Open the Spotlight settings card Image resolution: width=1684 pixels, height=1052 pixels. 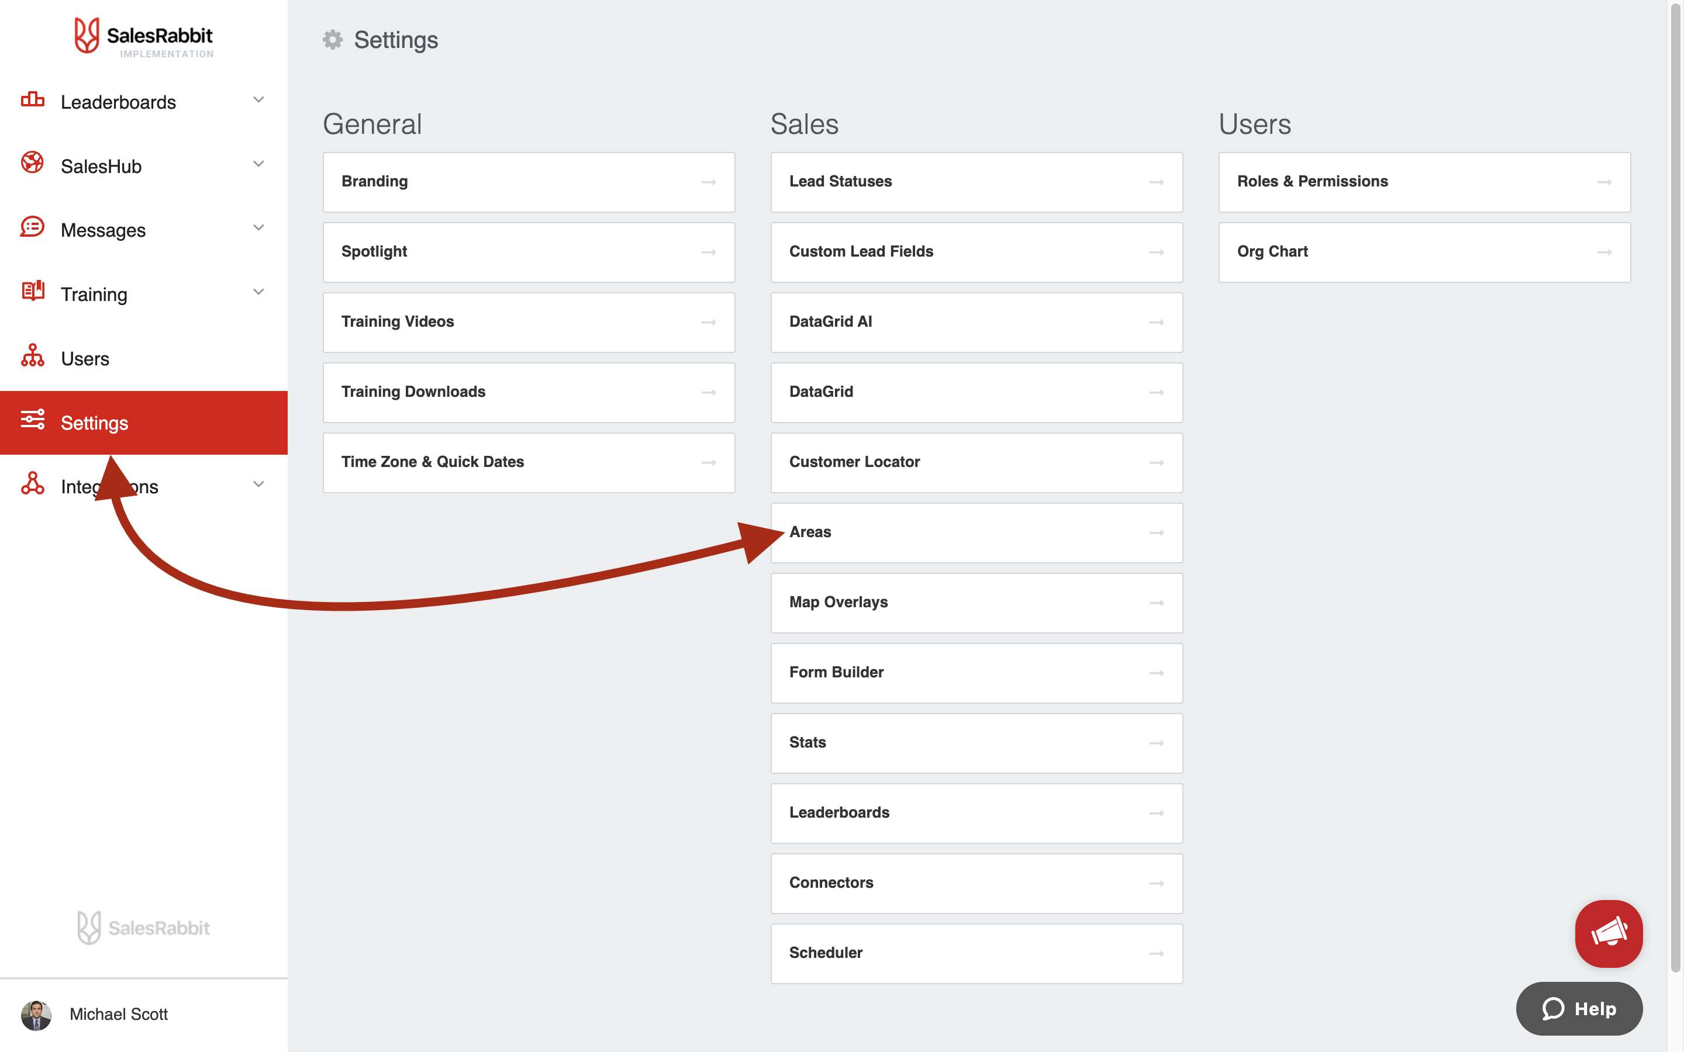click(529, 252)
